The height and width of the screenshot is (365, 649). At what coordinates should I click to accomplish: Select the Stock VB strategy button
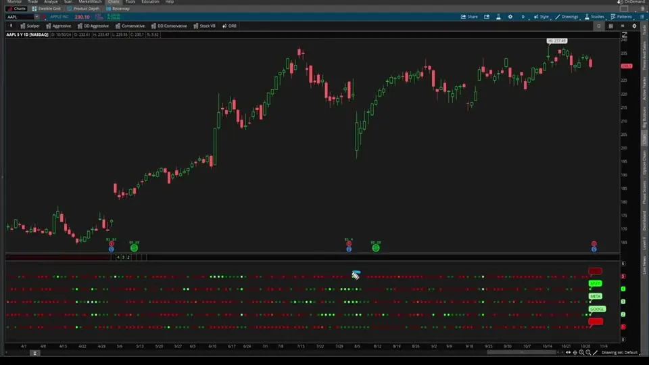point(204,26)
